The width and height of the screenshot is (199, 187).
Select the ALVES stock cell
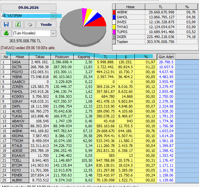click(x=20, y=111)
